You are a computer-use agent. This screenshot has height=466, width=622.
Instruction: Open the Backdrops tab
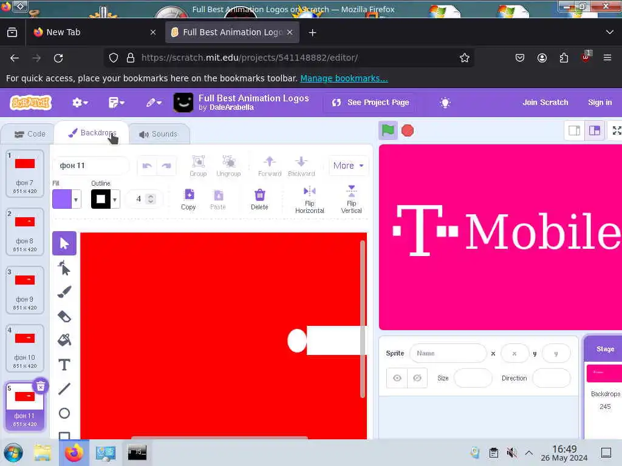pos(92,133)
